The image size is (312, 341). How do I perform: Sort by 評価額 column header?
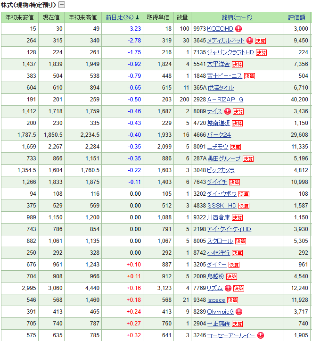click(x=297, y=17)
